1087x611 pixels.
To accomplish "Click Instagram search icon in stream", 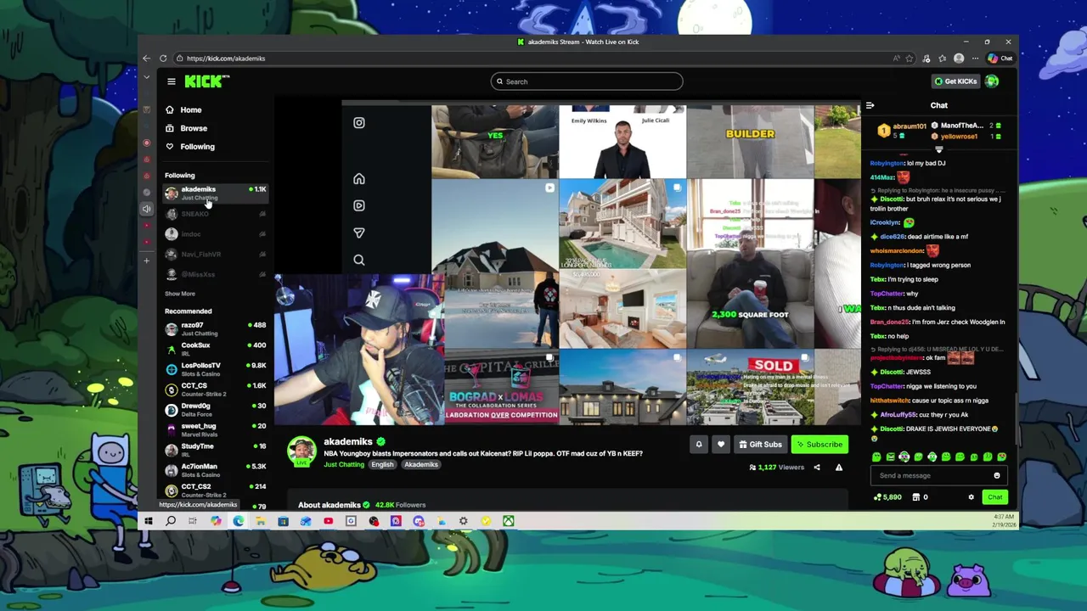I will click(359, 260).
